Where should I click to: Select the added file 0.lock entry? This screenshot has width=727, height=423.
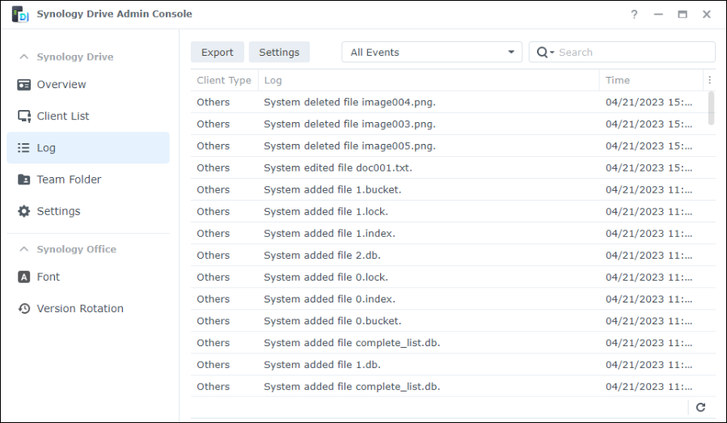coord(453,277)
